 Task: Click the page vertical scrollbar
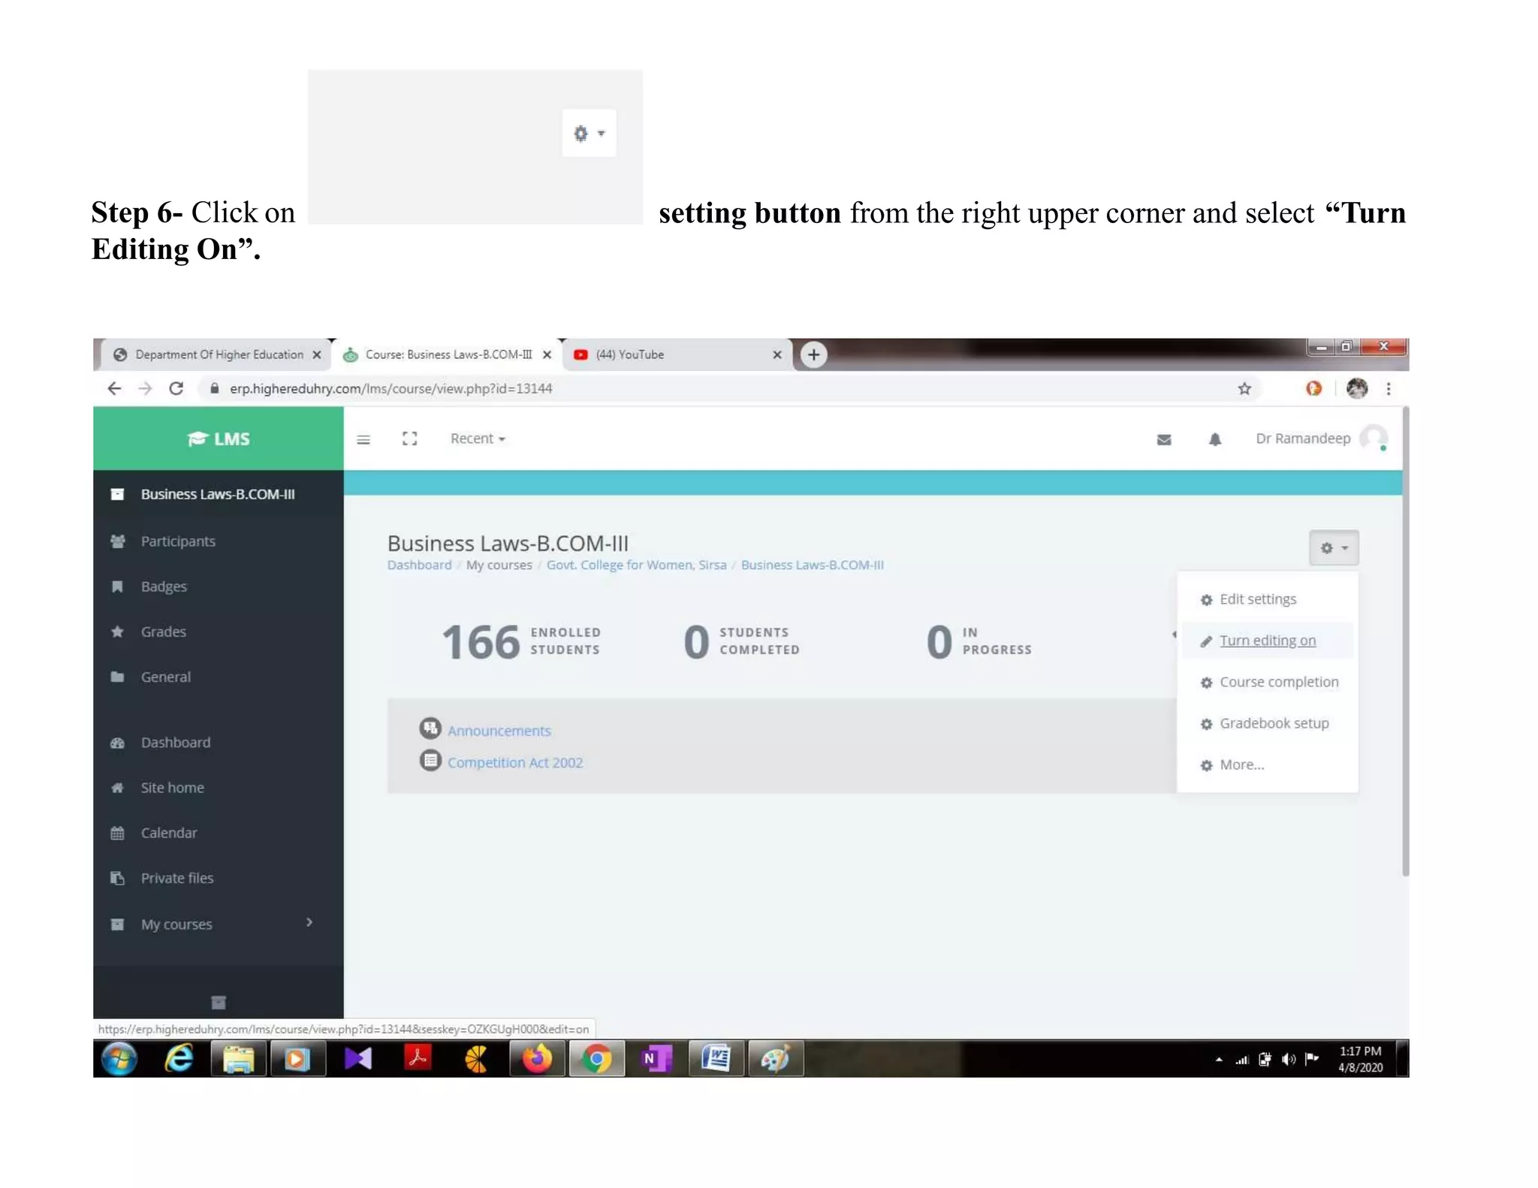tap(1404, 638)
